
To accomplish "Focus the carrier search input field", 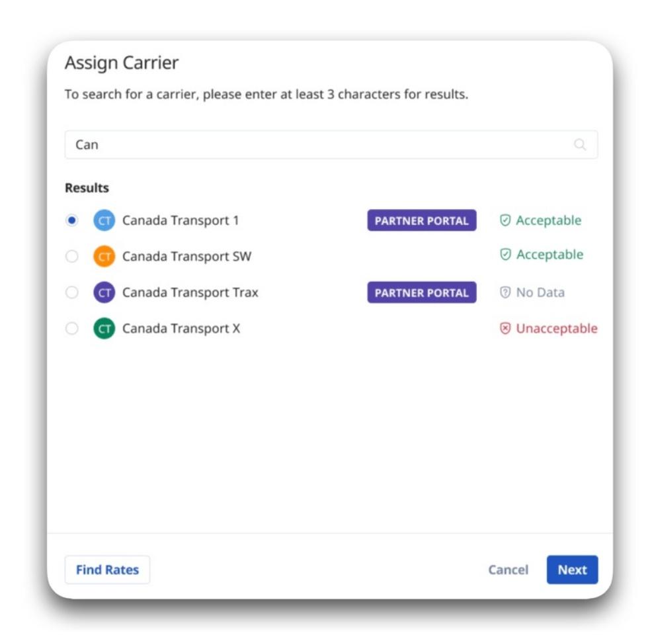I will click(317, 145).
